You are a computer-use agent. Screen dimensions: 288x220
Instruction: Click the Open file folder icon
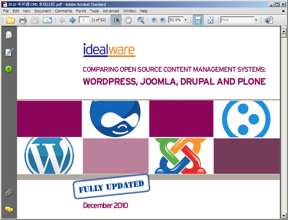tap(10, 20)
